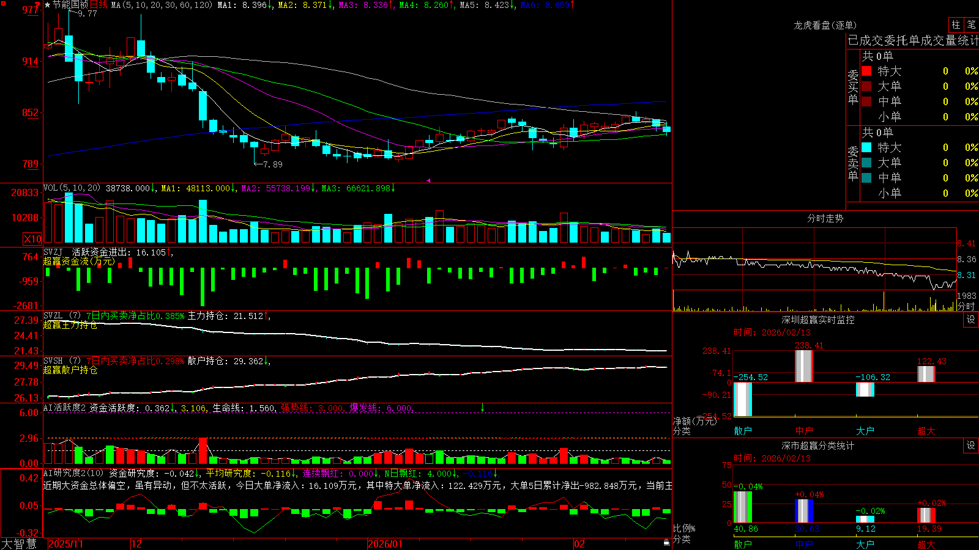Screen dimensions: 979x550
Task: Click the teal 中单 swatch under 委卖单
Action: 866,178
